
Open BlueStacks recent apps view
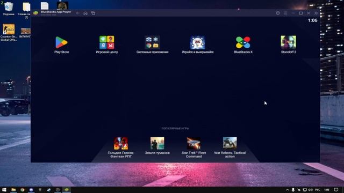click(x=93, y=13)
